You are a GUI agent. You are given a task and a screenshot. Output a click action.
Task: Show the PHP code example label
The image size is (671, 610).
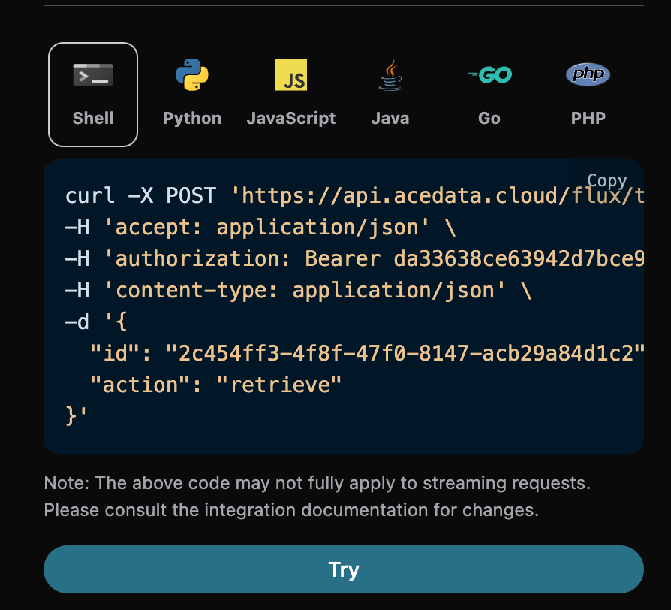(x=588, y=119)
